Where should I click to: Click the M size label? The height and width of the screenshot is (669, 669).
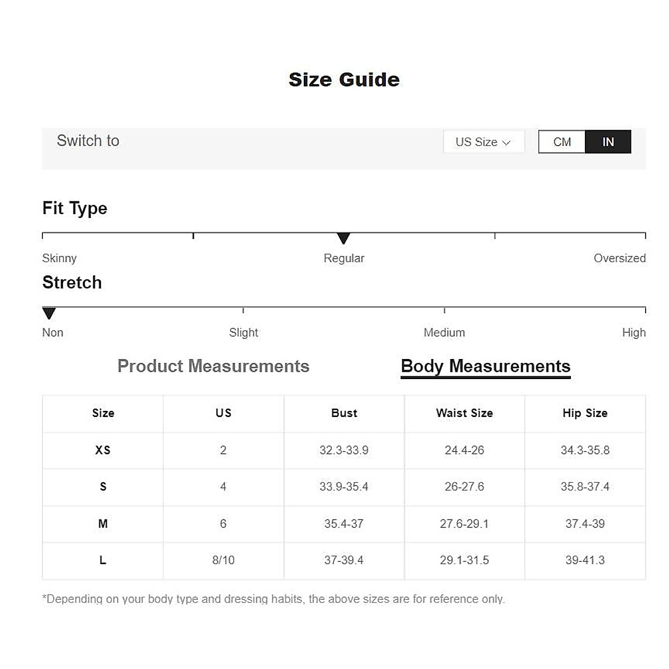103,524
